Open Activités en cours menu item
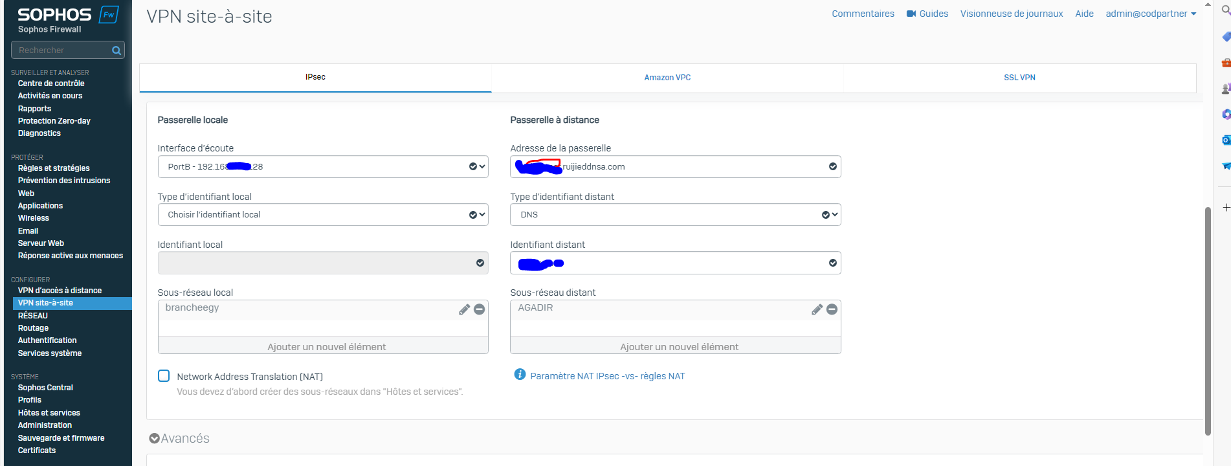The width and height of the screenshot is (1231, 466). [x=50, y=96]
